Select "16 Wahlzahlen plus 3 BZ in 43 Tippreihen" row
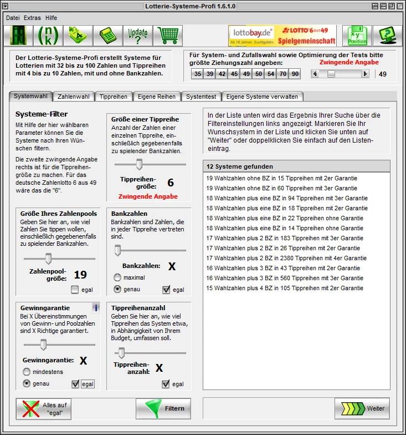This screenshot has width=406, height=435. pyautogui.click(x=296, y=268)
